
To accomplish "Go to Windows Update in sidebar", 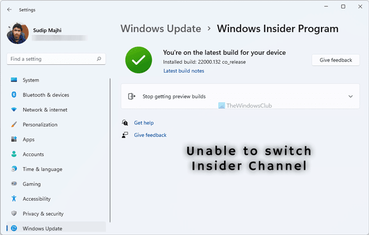I will [42, 228].
